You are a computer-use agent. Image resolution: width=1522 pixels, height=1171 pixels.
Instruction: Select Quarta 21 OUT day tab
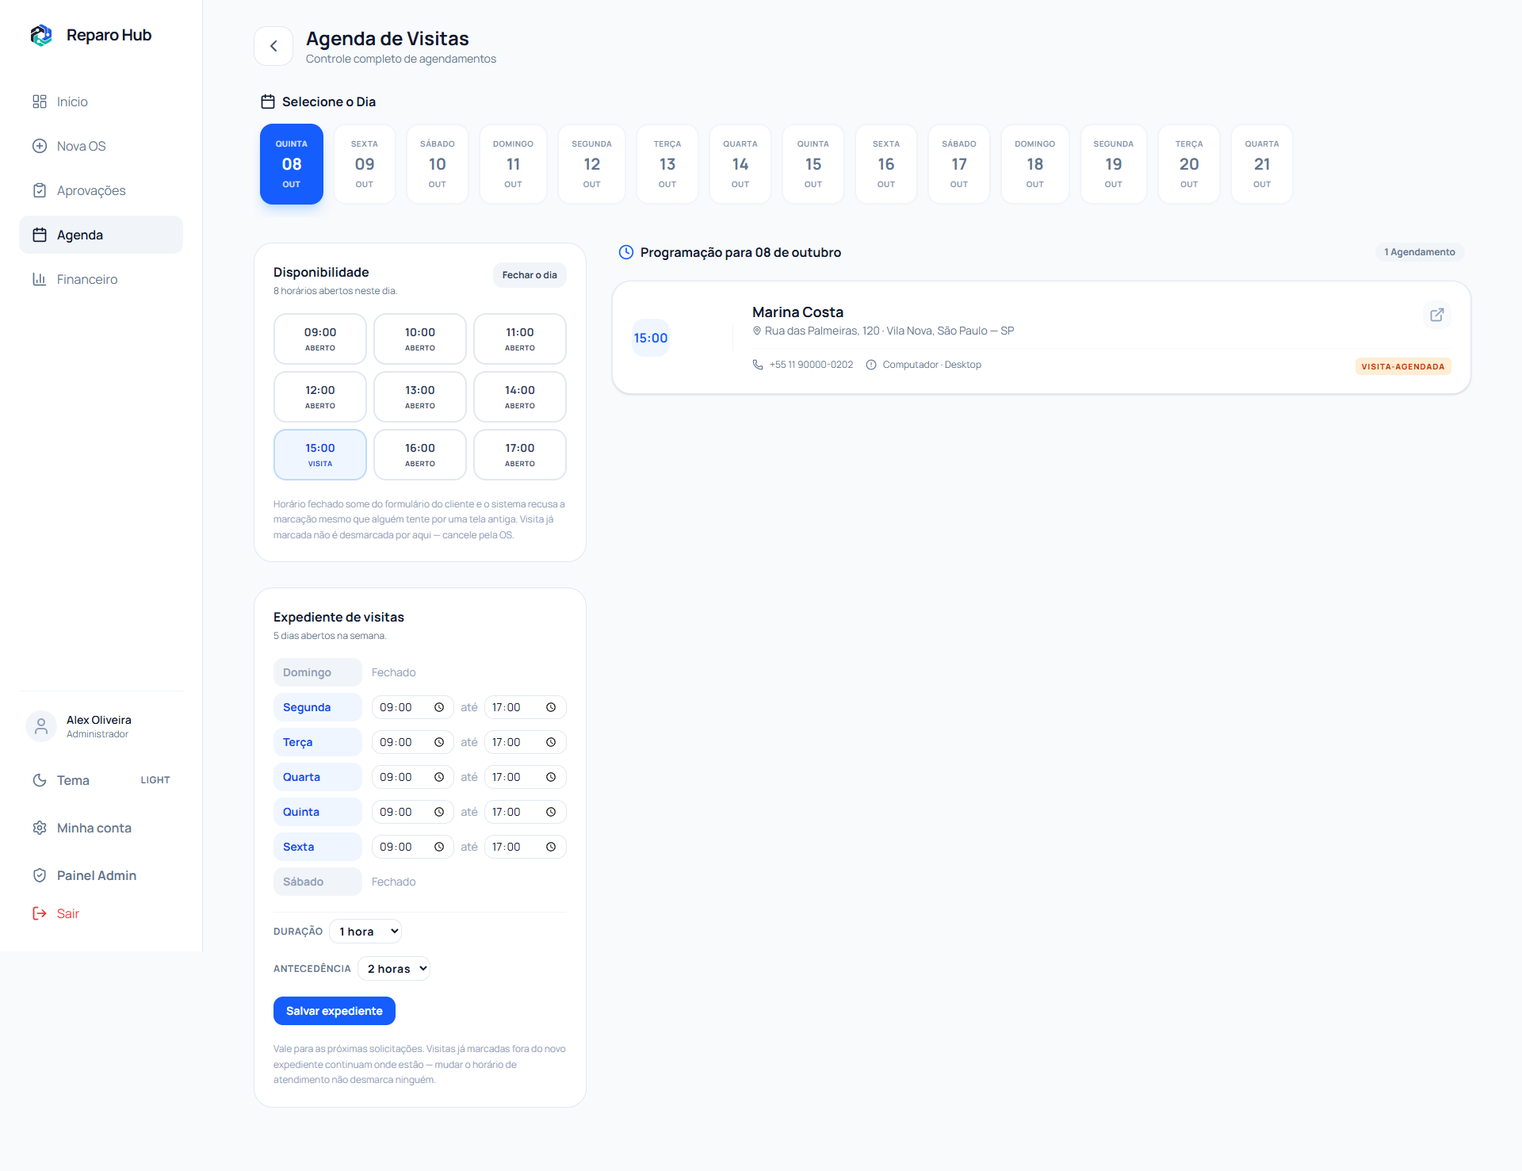[1262, 164]
